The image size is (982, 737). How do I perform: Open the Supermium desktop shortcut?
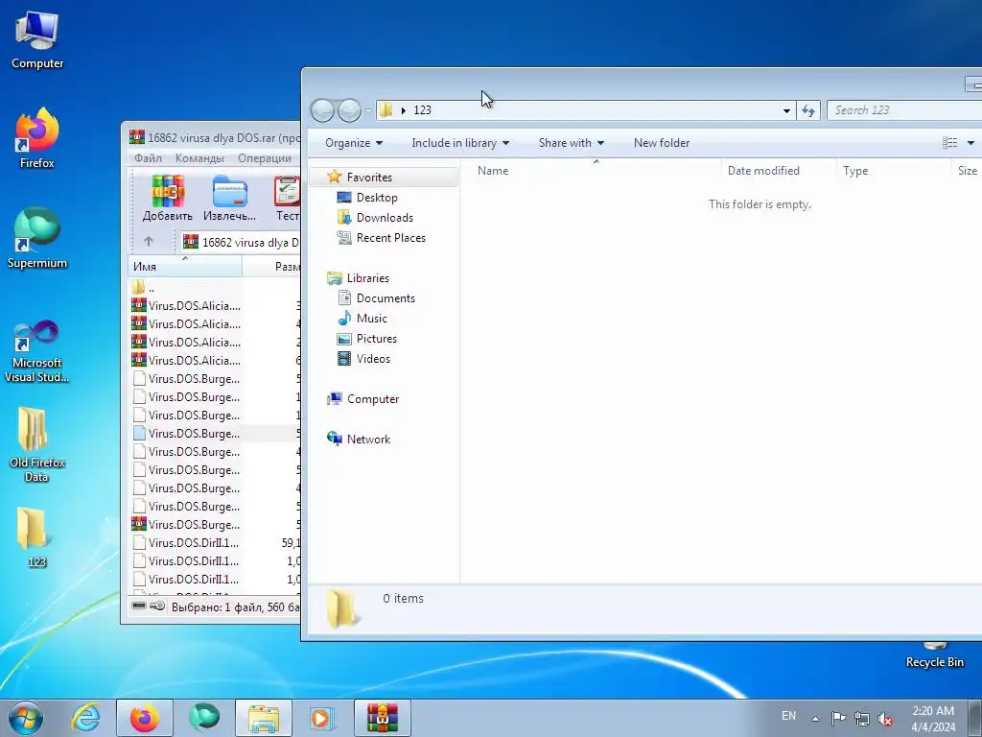coord(37,238)
